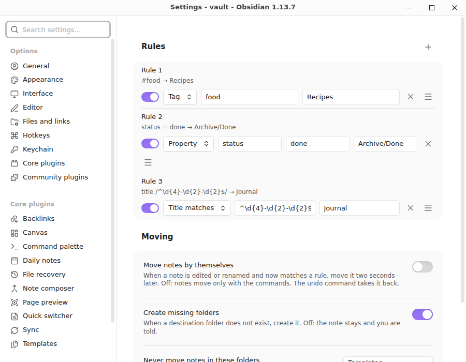This screenshot has width=466, height=362.
Task: Close the Settings window
Action: click(455, 8)
